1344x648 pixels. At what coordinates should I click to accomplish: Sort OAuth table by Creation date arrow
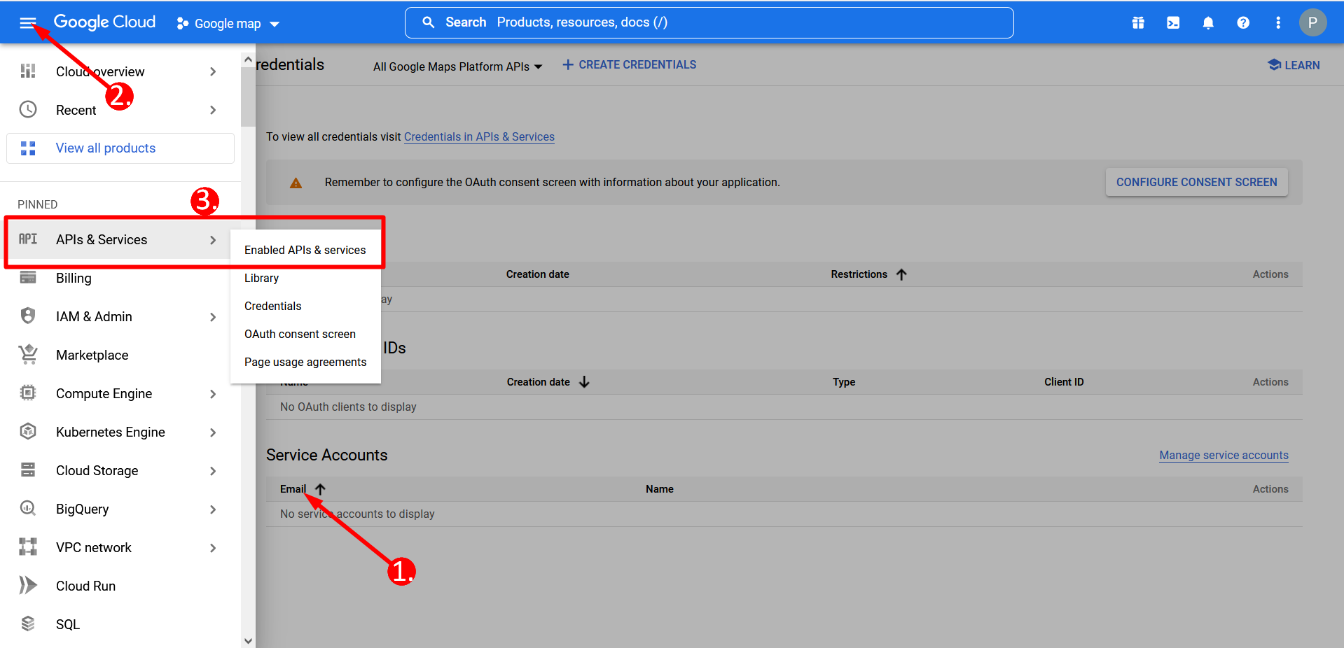coord(584,382)
